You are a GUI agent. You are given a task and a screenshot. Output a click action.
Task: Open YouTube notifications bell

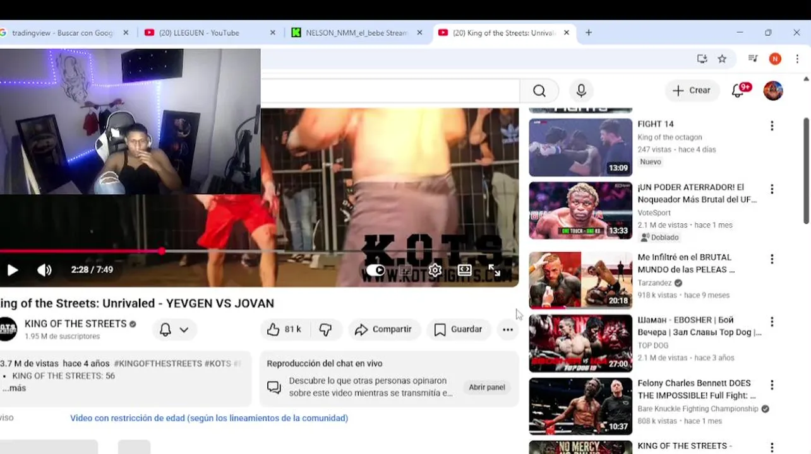738,91
